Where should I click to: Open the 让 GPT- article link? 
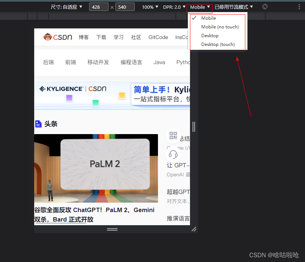click(178, 165)
